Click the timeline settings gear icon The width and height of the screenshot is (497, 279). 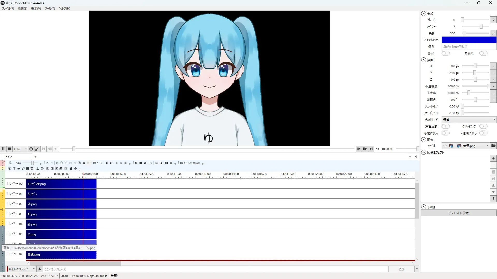point(416,157)
